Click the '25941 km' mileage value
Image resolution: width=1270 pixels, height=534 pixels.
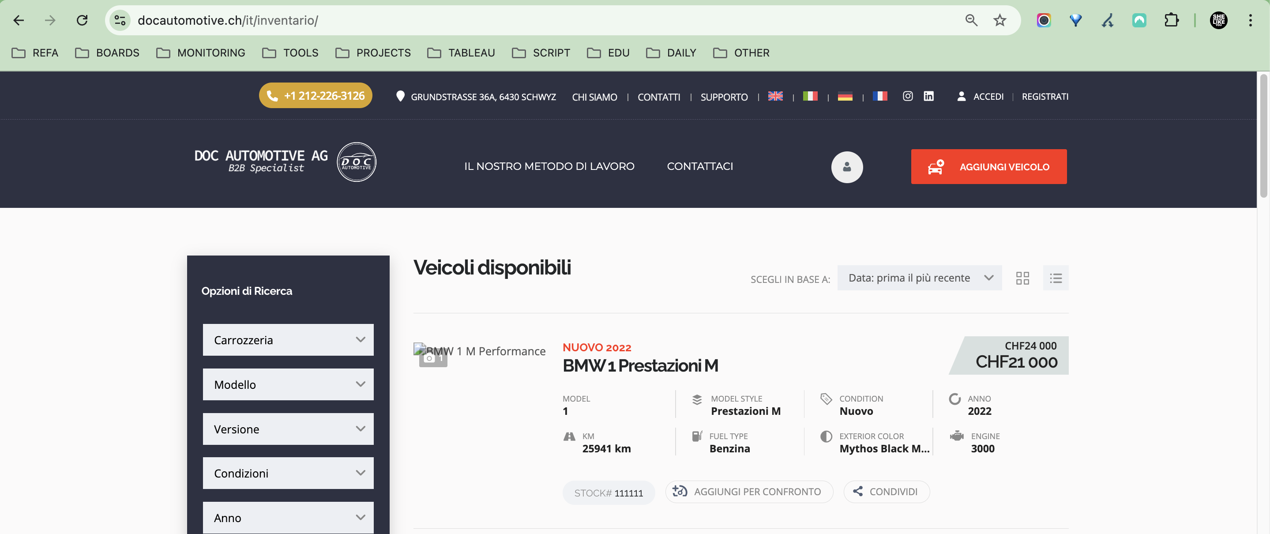pyautogui.click(x=606, y=449)
